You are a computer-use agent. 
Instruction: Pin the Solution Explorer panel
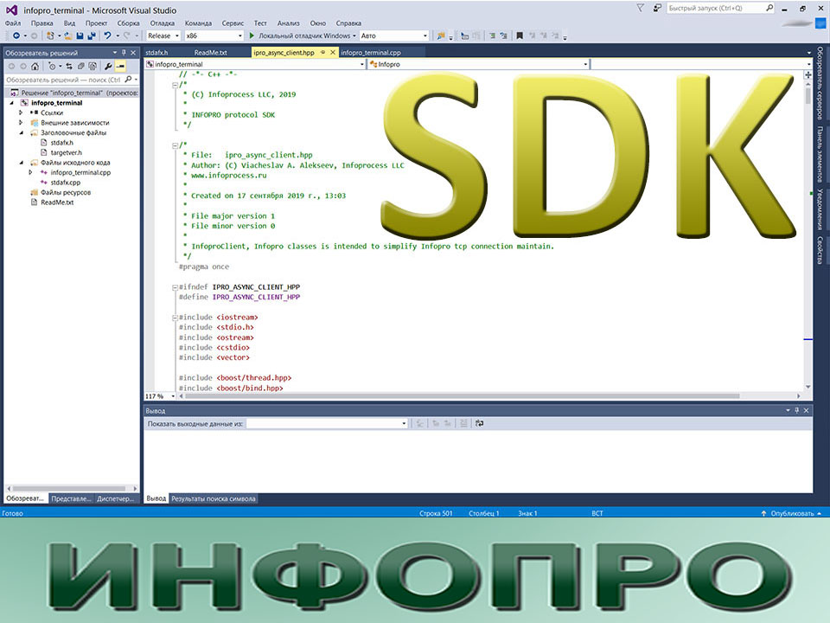click(x=124, y=53)
